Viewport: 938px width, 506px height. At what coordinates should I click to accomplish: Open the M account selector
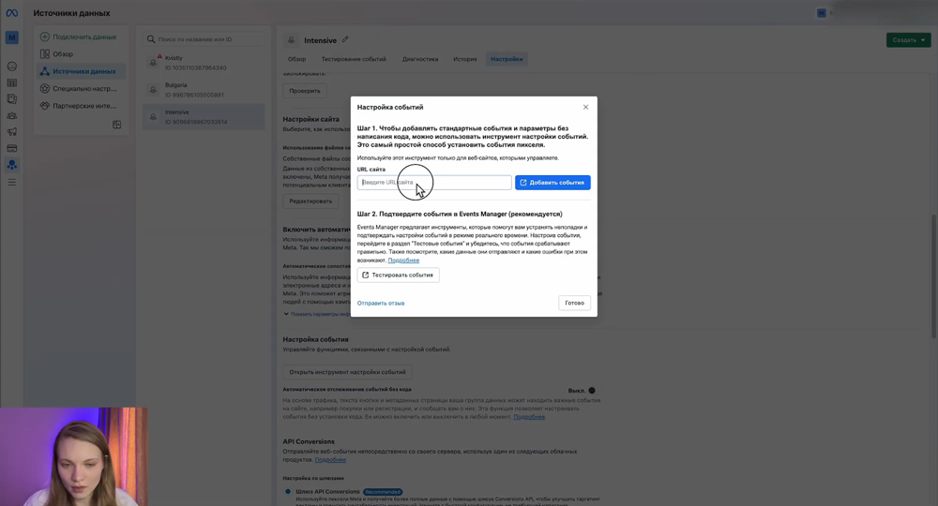(x=12, y=37)
